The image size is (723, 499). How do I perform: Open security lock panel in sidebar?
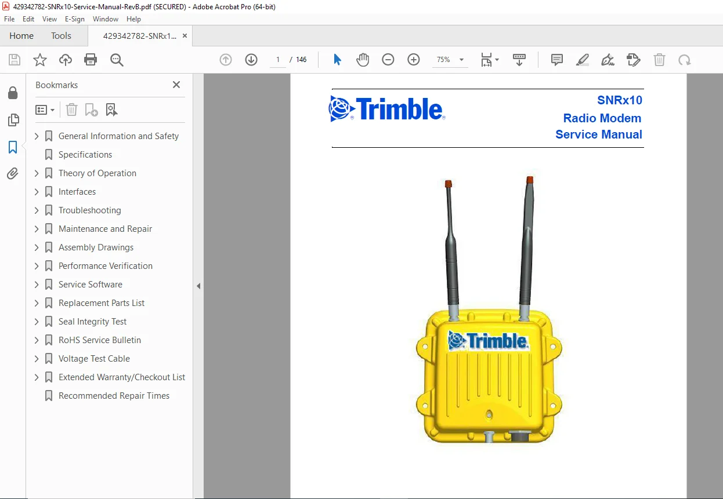click(x=13, y=93)
